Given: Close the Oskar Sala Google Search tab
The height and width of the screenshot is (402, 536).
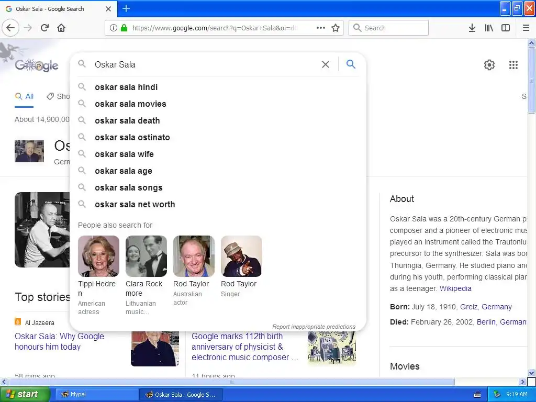Looking at the screenshot, I should tap(108, 9).
